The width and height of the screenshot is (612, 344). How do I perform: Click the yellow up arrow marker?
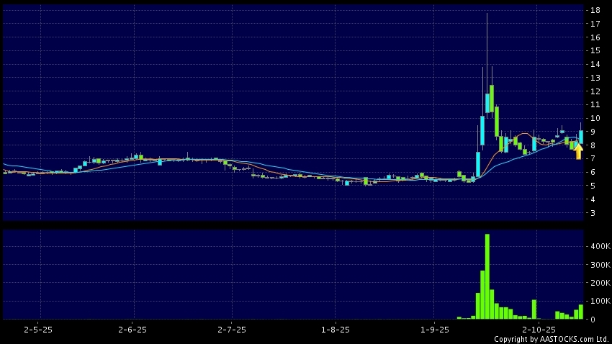(578, 151)
